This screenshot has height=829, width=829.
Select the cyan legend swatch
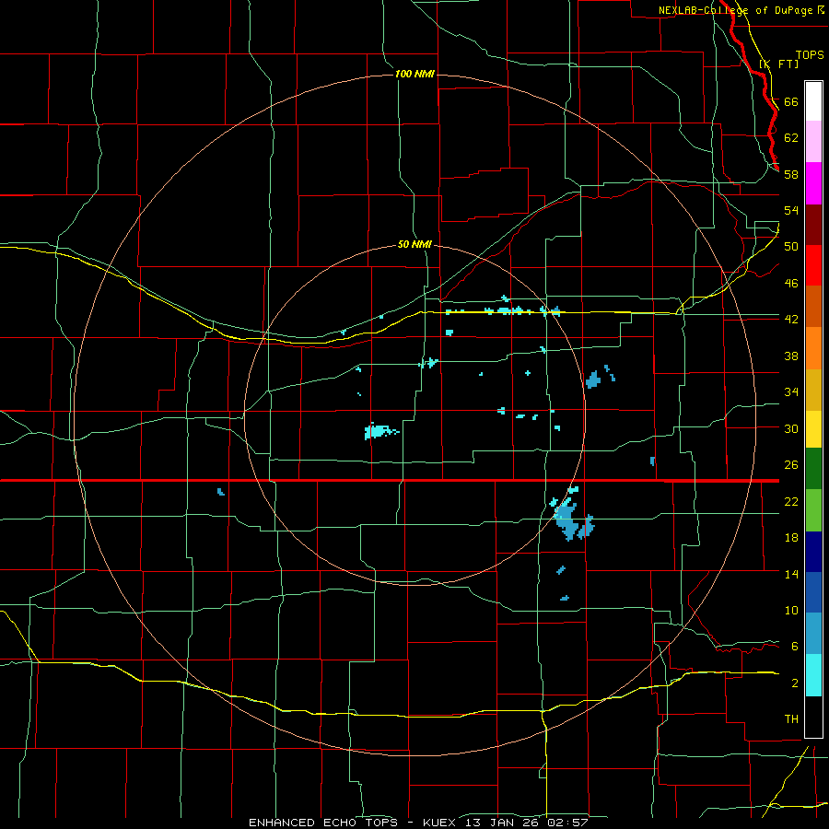pos(813,675)
